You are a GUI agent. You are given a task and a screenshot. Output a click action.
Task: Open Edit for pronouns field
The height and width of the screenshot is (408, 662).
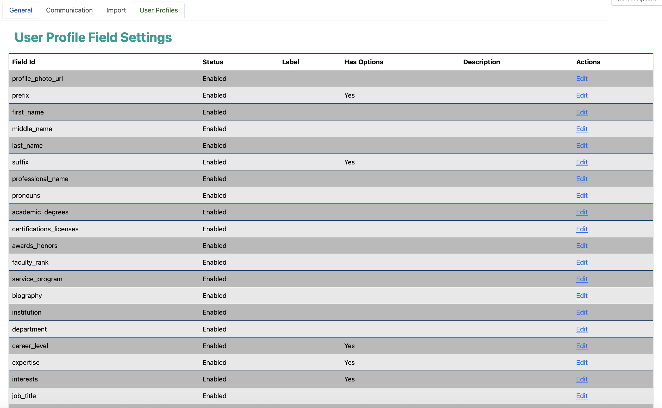[582, 195]
